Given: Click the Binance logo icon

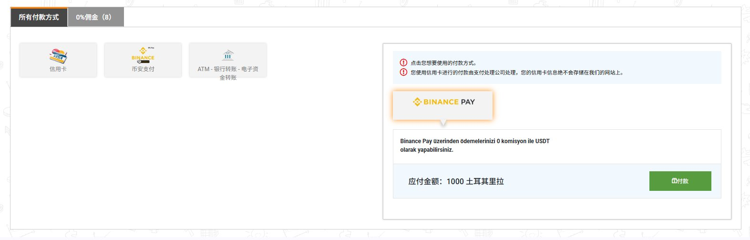Looking at the screenshot, I should pyautogui.click(x=143, y=55).
